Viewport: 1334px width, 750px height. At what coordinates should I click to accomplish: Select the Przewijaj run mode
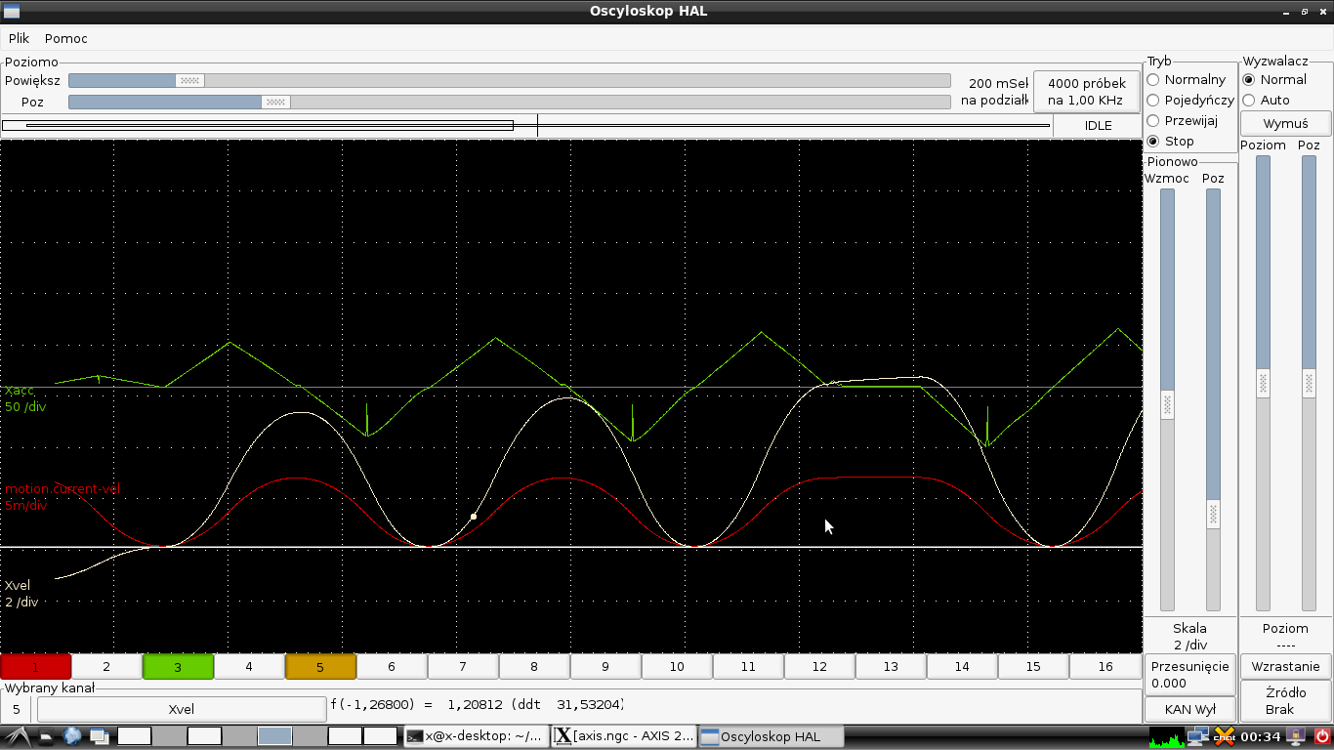(x=1183, y=120)
